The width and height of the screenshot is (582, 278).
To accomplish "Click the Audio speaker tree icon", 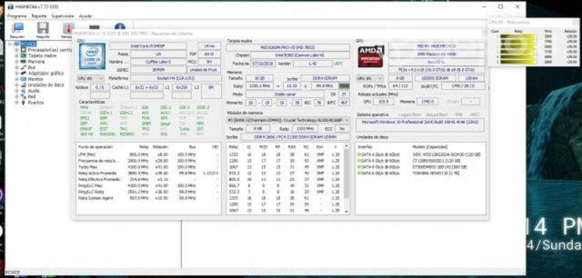I will click(x=24, y=91).
